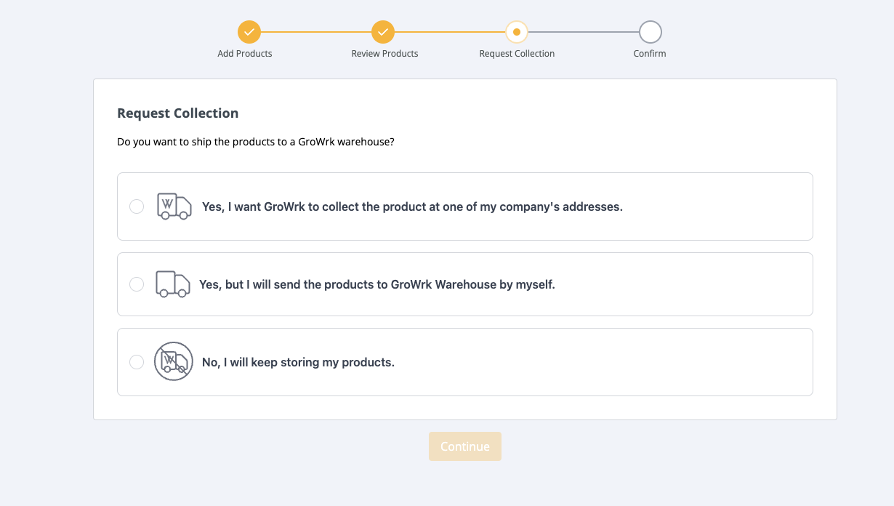Viewport: 894px width, 506px height.
Task: Go to the Add Products step label
Action: [245, 54]
